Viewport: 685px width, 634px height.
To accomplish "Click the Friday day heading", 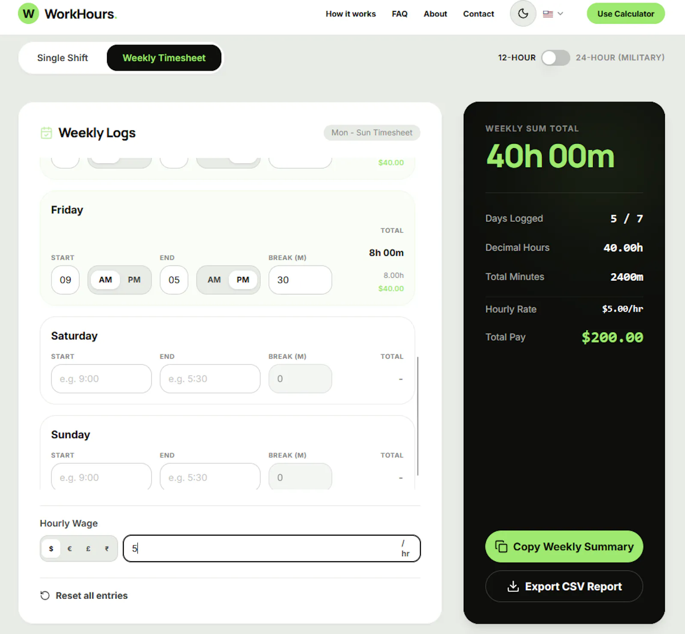I will [67, 210].
